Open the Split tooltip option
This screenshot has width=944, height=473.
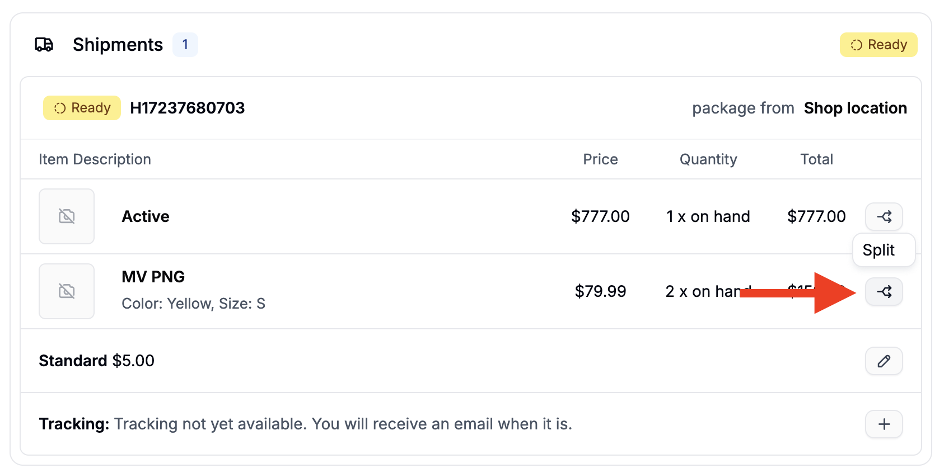884,250
